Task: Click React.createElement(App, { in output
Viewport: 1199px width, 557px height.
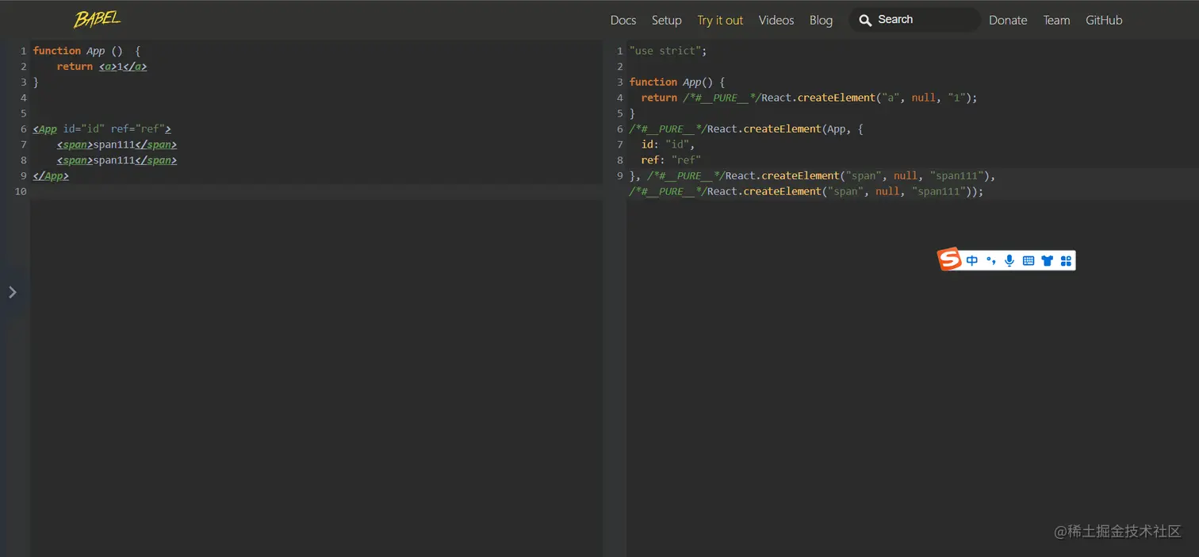Action: coord(748,129)
